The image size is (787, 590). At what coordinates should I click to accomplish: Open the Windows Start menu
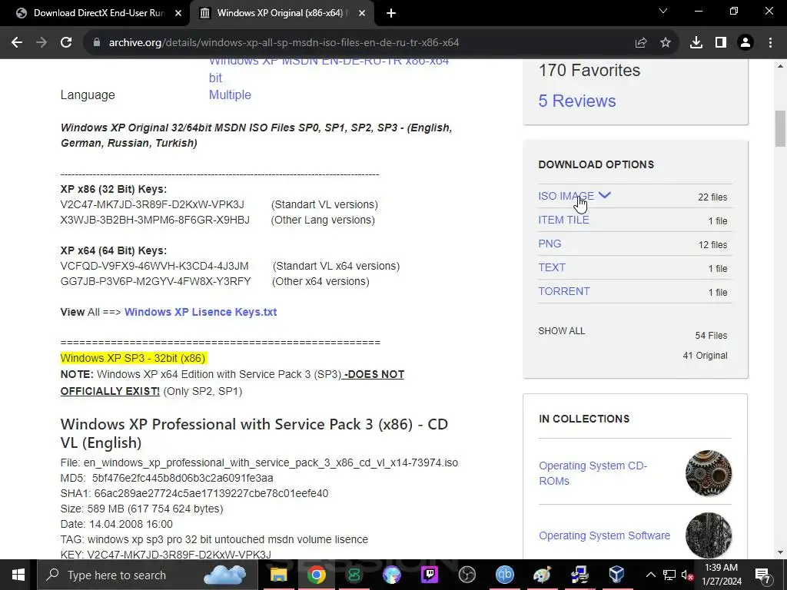coord(18,575)
